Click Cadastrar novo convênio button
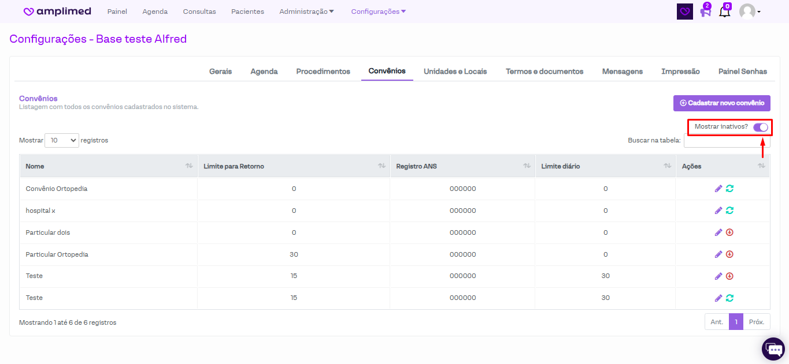This screenshot has width=789, height=364. point(721,103)
